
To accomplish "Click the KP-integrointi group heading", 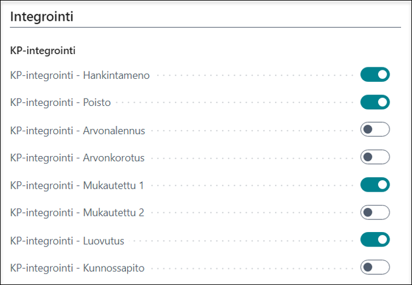I will click(43, 51).
